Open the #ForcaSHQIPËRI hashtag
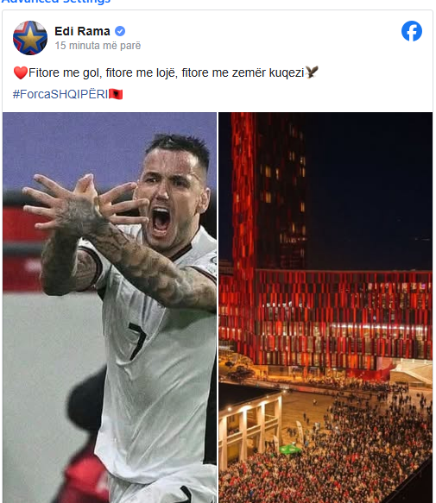 click(x=60, y=94)
